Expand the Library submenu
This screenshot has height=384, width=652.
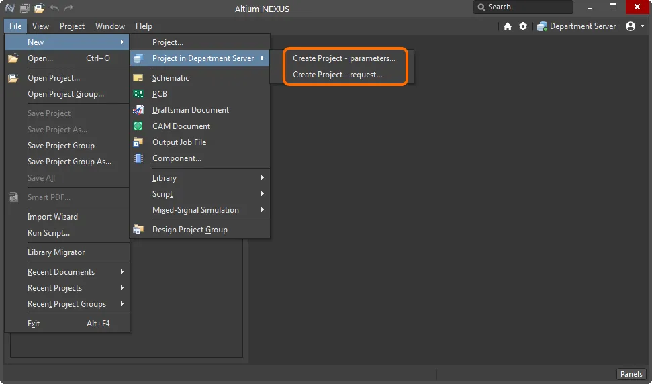click(x=200, y=178)
